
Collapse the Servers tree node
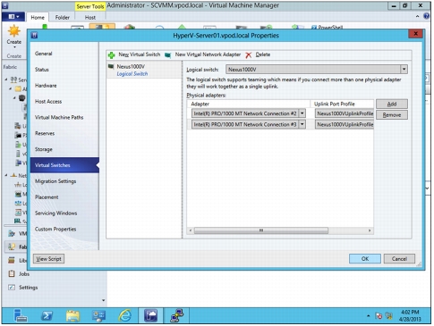[x=6, y=79]
